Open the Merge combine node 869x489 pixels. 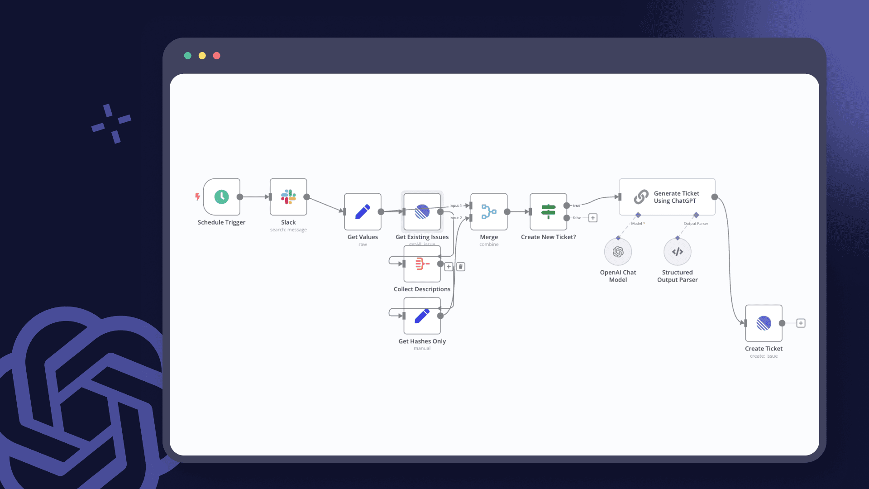pyautogui.click(x=489, y=211)
